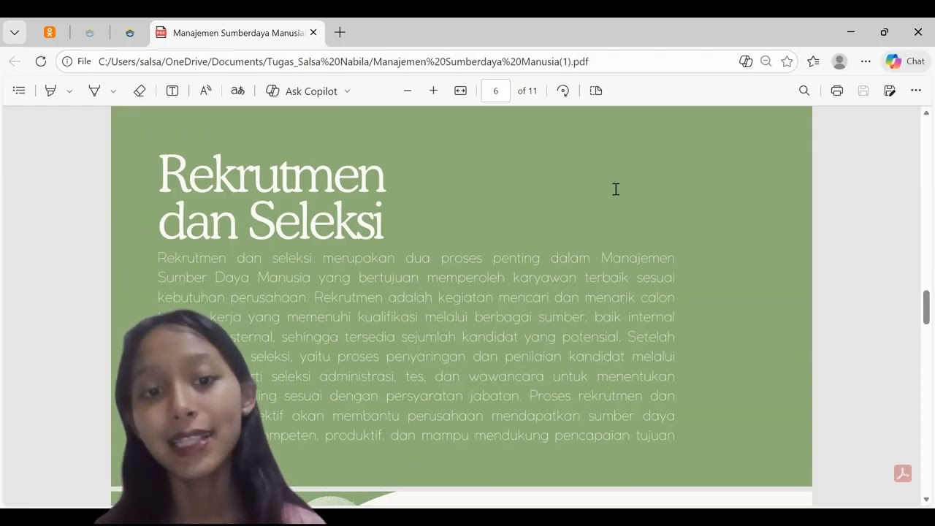Open the Favorites list
This screenshot has width=935, height=526.
[813, 61]
